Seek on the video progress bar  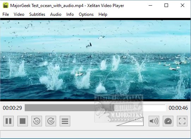tap(95, 108)
